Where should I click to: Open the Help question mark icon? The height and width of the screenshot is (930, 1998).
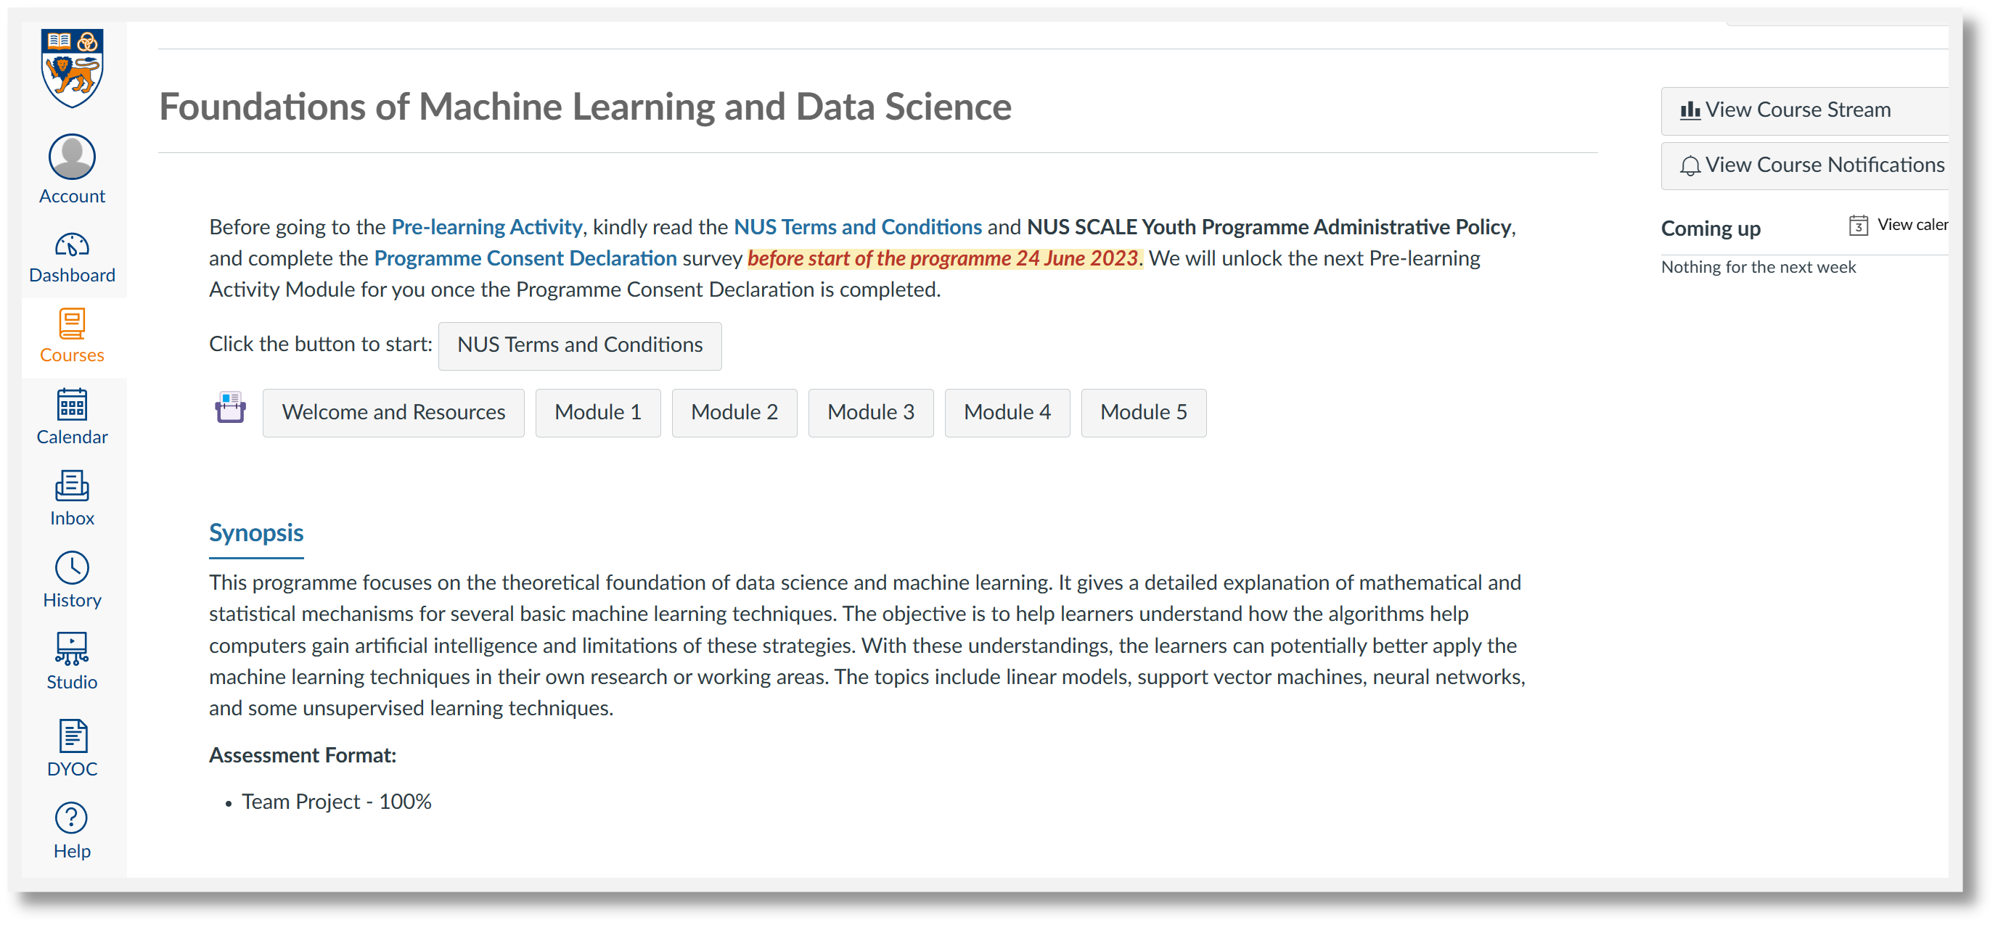72,818
